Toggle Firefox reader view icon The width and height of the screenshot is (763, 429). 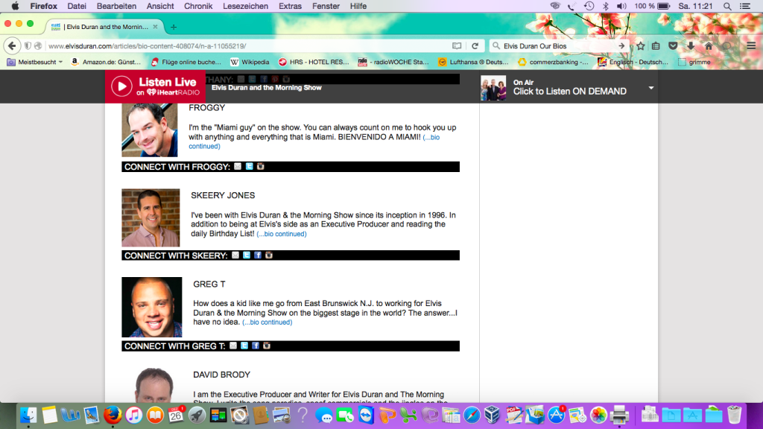pos(457,45)
